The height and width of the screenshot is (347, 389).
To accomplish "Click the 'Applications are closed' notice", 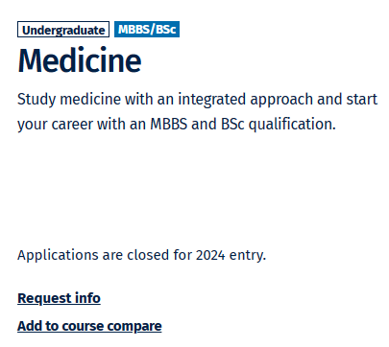I will point(141,255).
